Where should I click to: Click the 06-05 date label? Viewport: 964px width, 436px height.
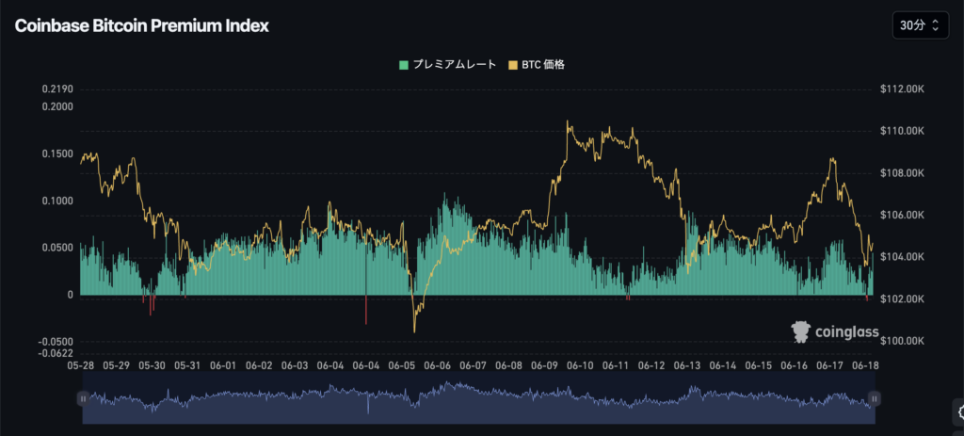coord(401,365)
